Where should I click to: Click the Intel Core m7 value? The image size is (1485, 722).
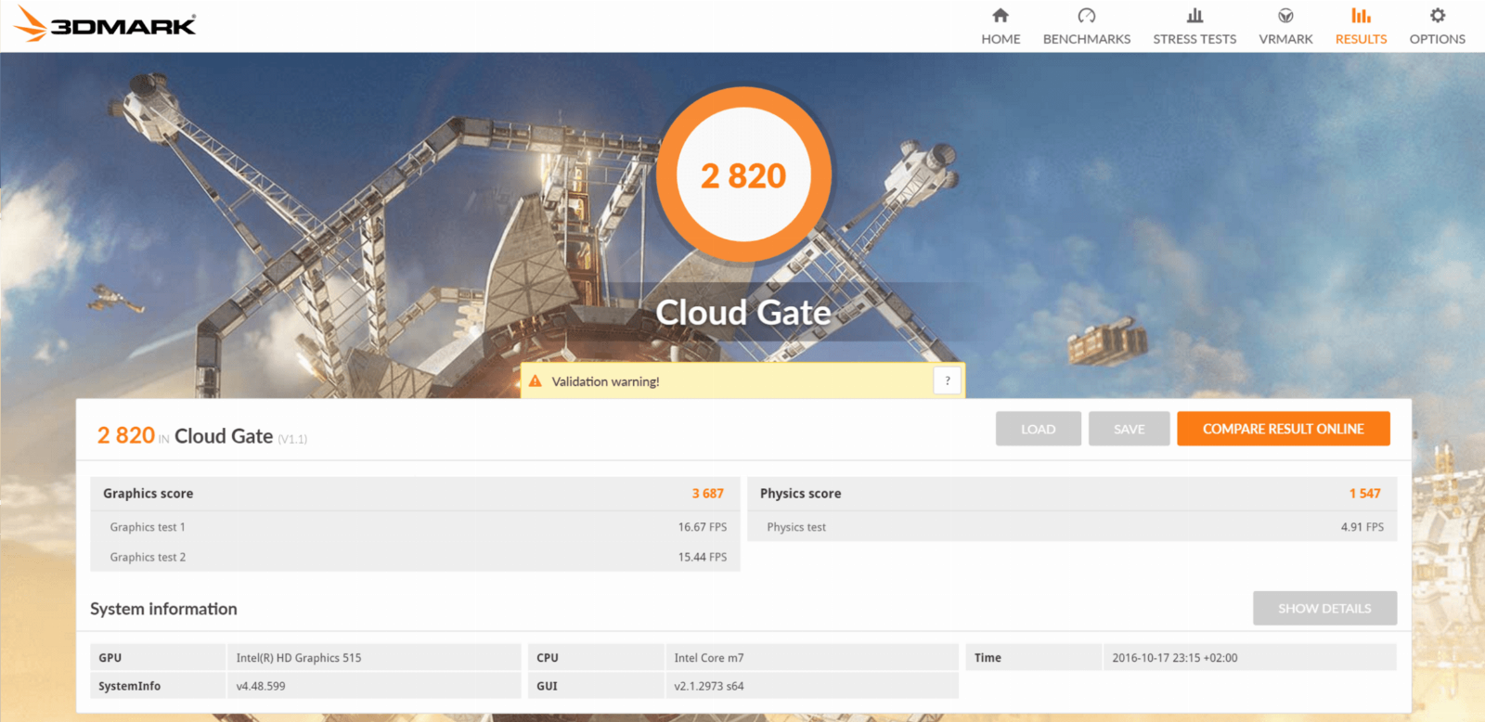click(709, 658)
